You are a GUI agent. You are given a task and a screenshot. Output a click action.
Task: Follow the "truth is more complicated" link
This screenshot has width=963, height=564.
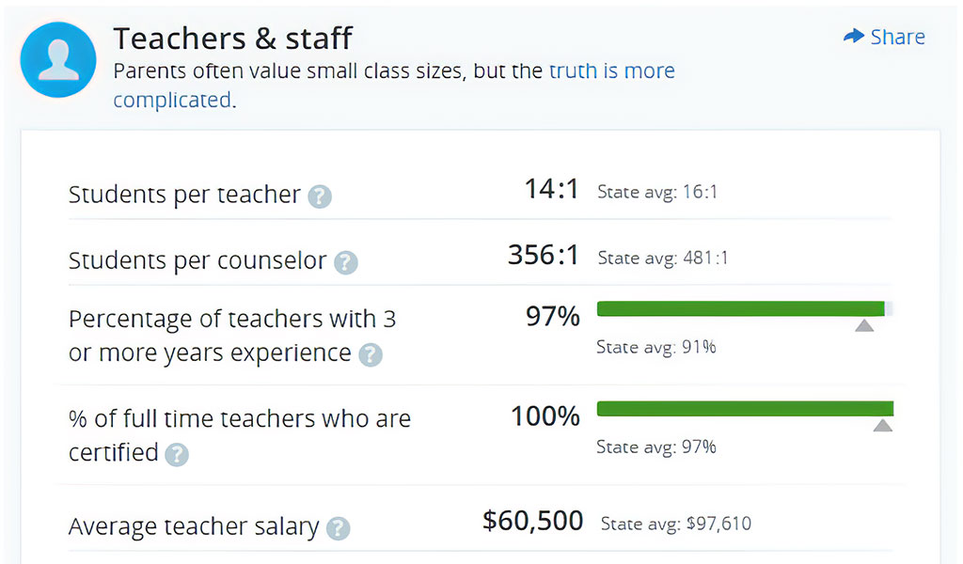(611, 71)
